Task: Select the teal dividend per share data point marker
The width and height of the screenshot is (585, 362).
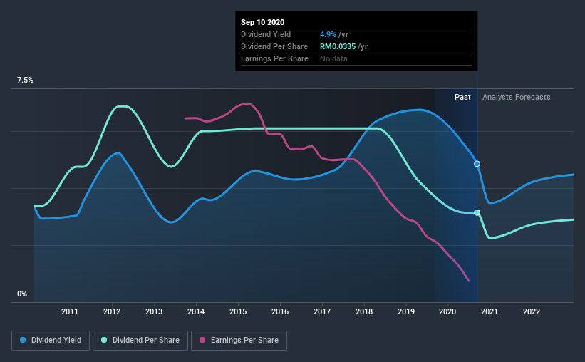Action: [477, 213]
